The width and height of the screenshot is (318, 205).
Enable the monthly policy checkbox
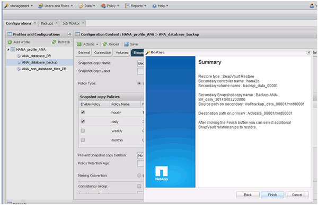click(x=83, y=139)
